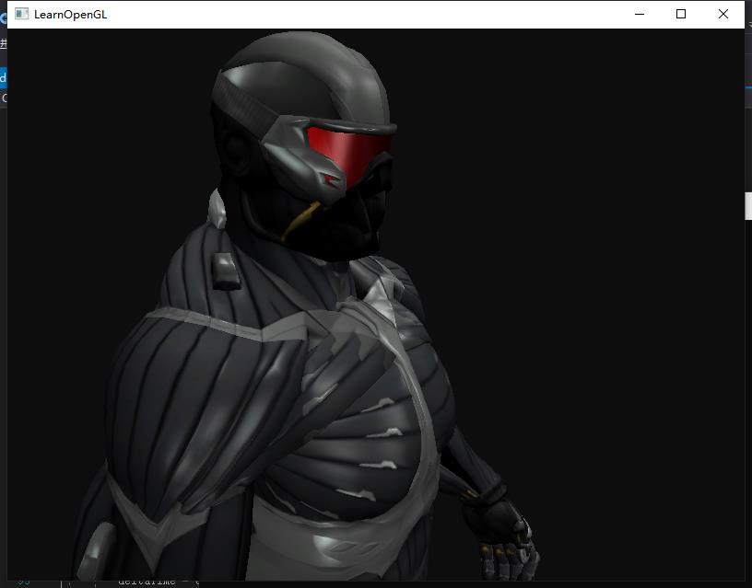Minimize the LearnOpenGL window
The height and width of the screenshot is (588, 752).
pyautogui.click(x=640, y=14)
